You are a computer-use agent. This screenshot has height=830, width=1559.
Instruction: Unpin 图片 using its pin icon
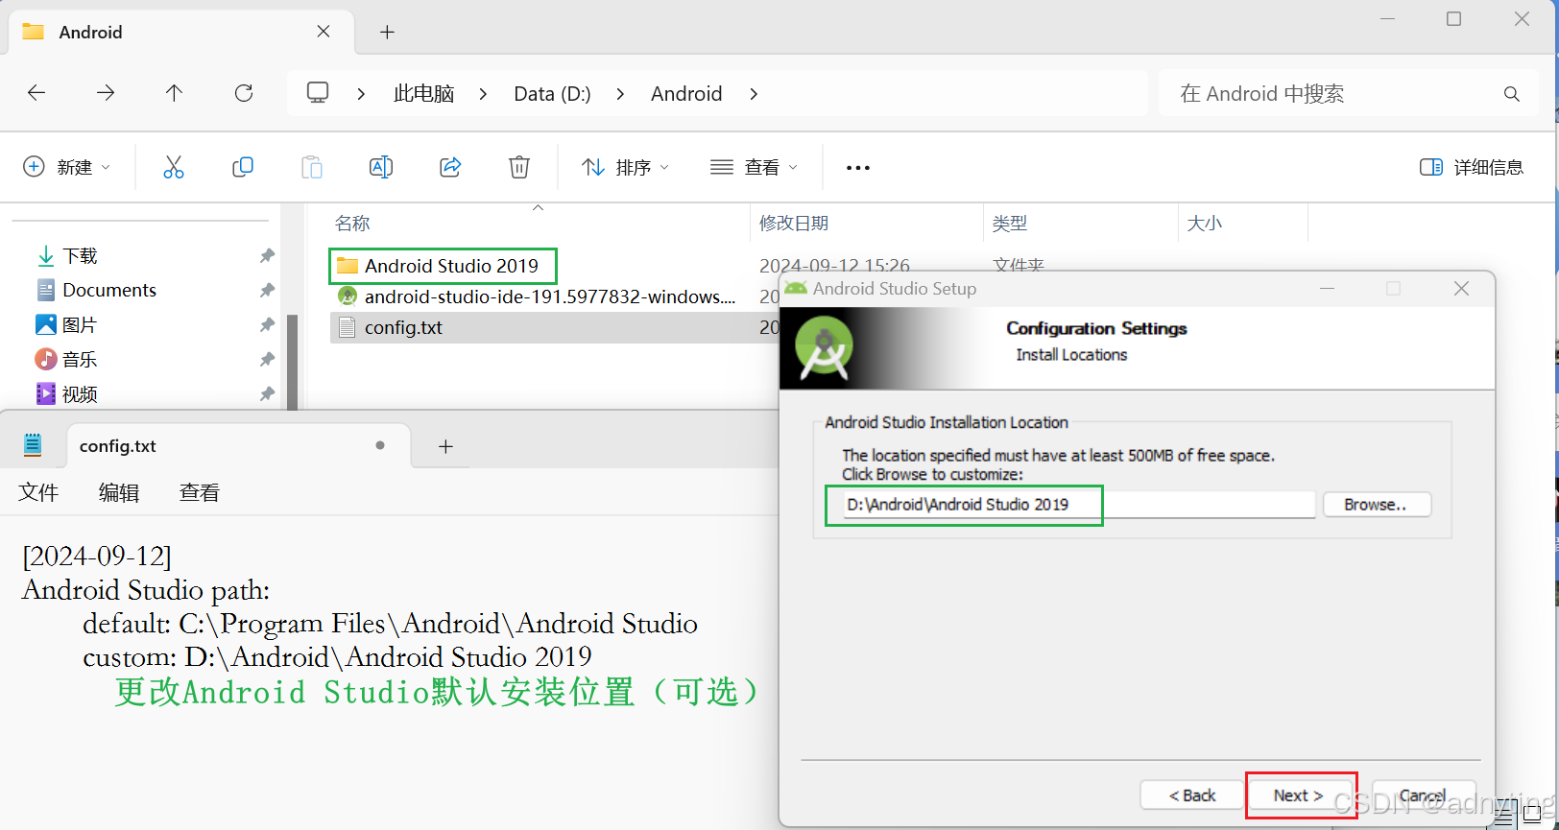(267, 325)
